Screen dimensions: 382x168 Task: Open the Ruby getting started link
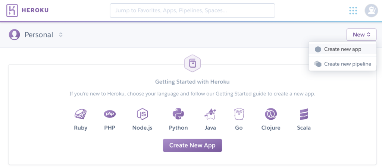pyautogui.click(x=81, y=128)
